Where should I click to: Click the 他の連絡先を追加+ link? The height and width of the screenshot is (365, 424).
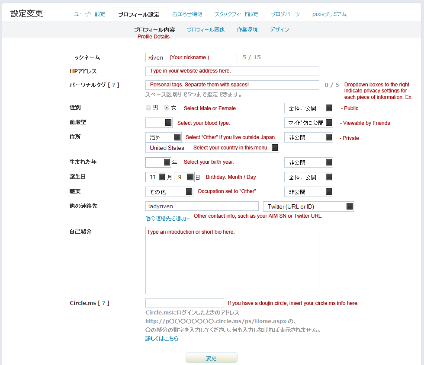pyautogui.click(x=167, y=219)
